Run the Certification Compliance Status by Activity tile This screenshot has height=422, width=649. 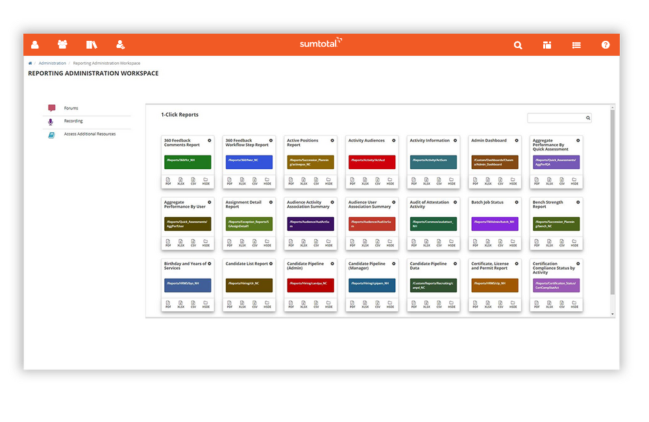(556, 285)
